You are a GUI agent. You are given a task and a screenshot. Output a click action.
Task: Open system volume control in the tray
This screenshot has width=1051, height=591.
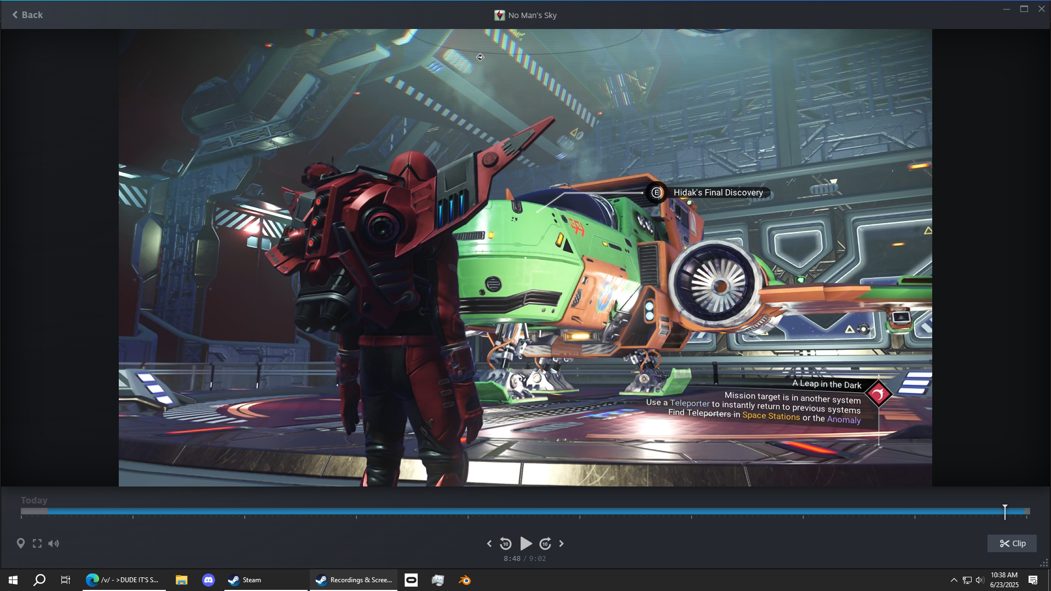(x=980, y=580)
